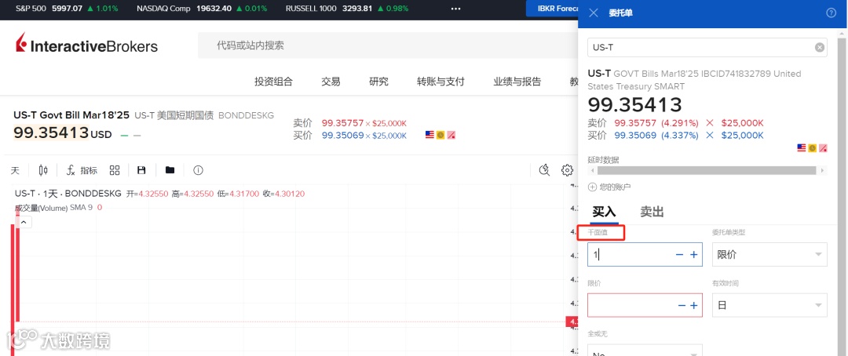
Task: Open the 投资组合 menu
Action: point(274,82)
